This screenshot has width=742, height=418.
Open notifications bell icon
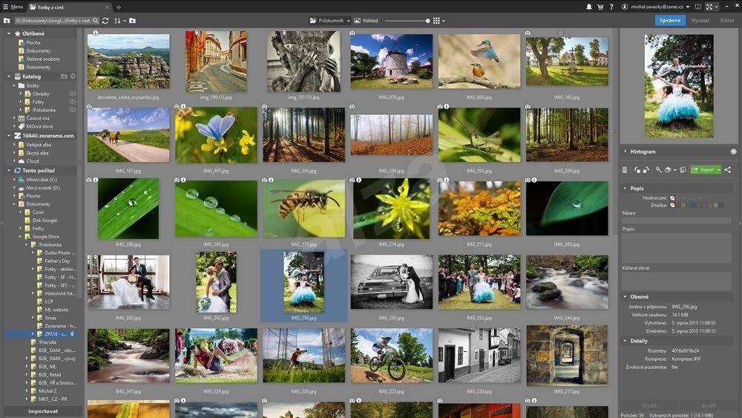[589, 7]
